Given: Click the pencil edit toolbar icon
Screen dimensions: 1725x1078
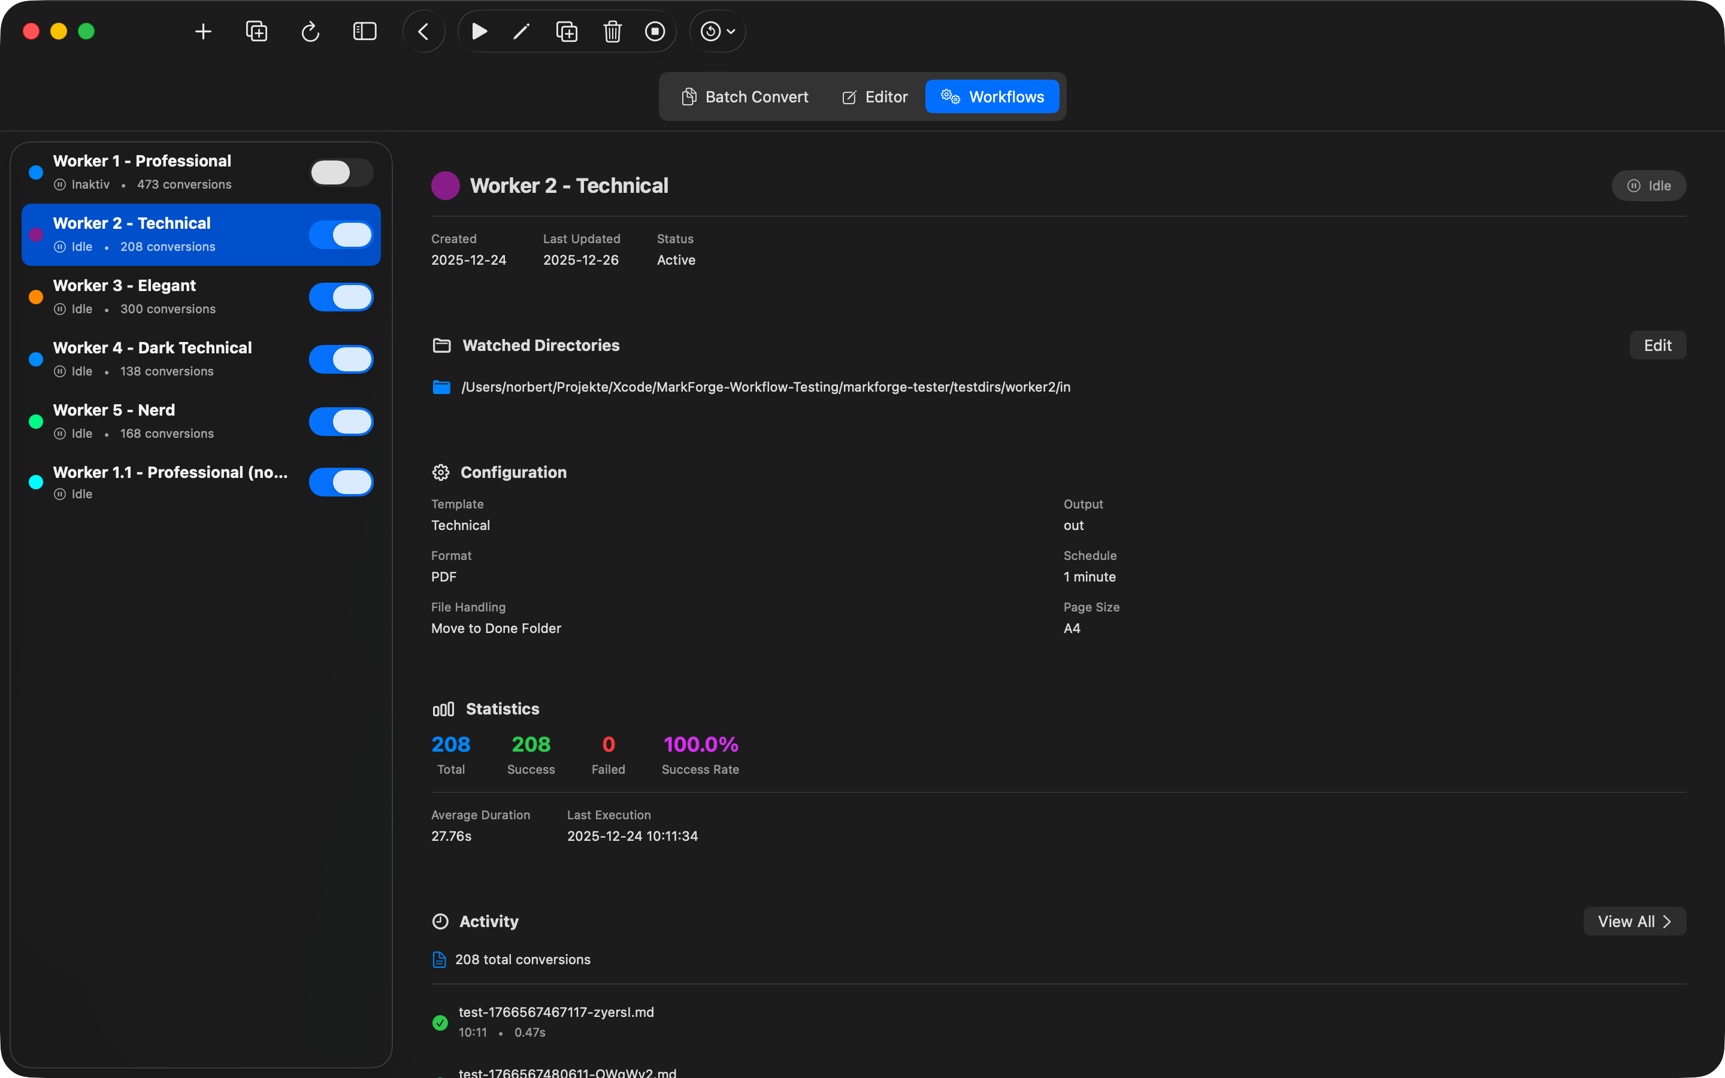Looking at the screenshot, I should pyautogui.click(x=522, y=31).
